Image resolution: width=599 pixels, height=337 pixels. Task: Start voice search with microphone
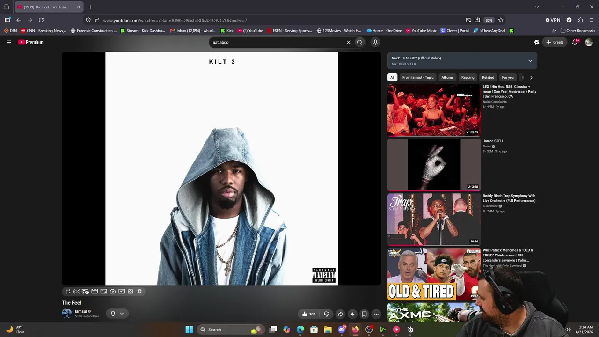click(375, 42)
